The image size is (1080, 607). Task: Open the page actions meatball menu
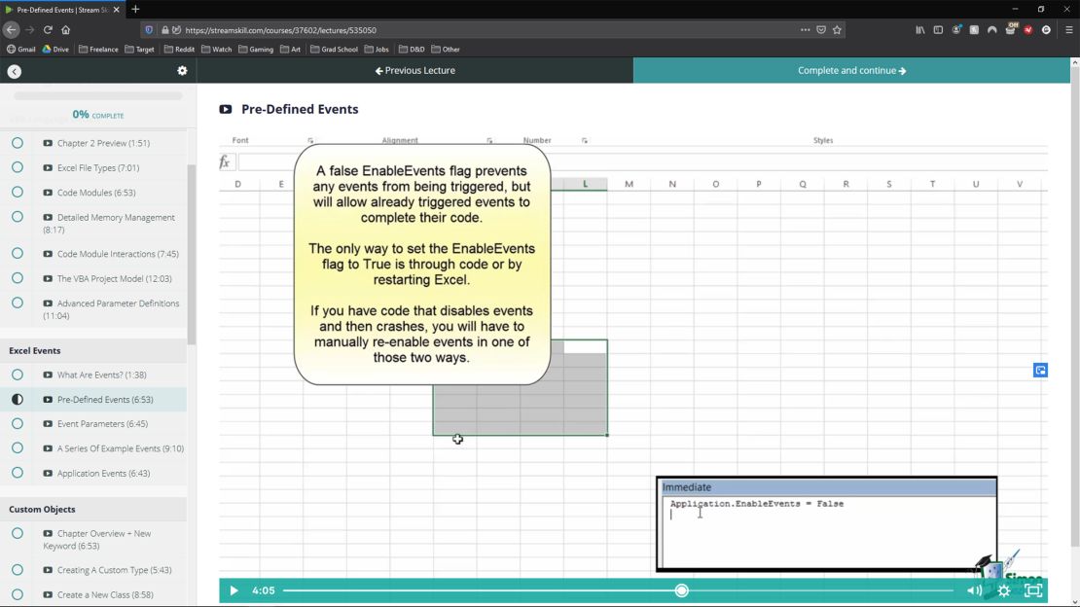tap(806, 30)
